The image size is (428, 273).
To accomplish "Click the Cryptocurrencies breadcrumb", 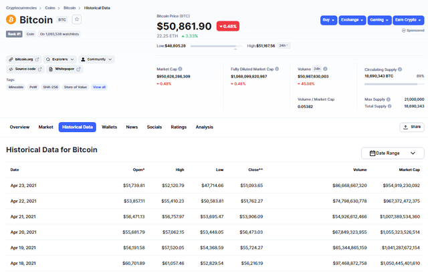I will 21,8.
